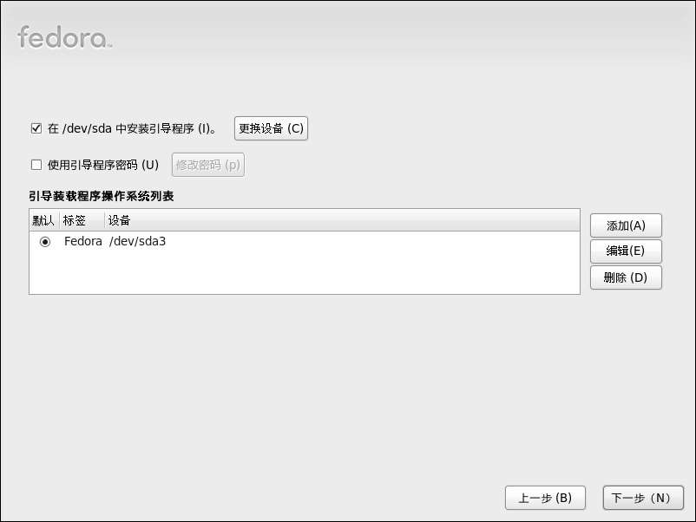Select the Fedora default radio button
This screenshot has width=696, height=522.
click(45, 242)
